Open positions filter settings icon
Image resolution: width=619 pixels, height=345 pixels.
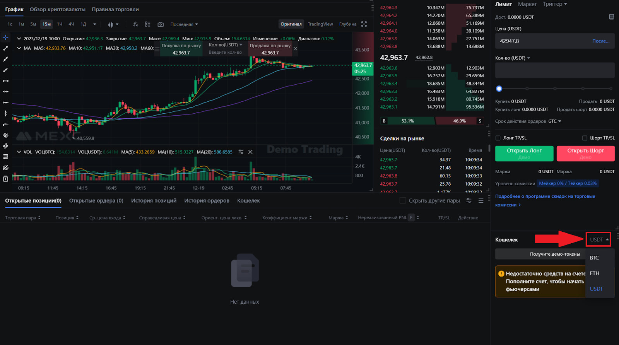coord(469,200)
